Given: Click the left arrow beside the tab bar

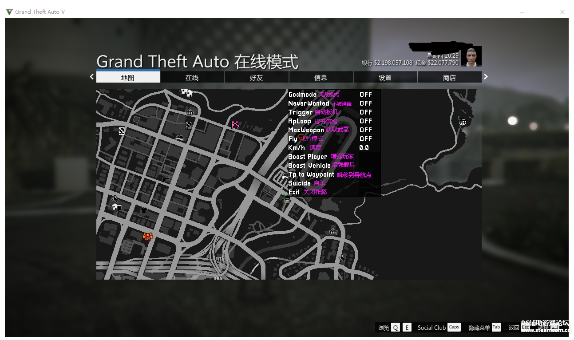Looking at the screenshot, I should 92,77.
